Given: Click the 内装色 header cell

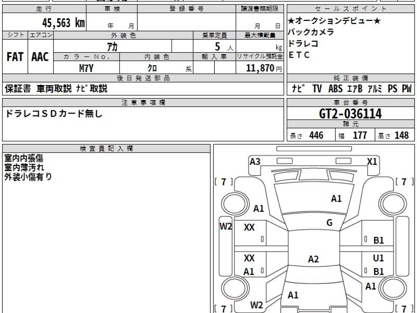Looking at the screenshot, I should pyautogui.click(x=156, y=57).
